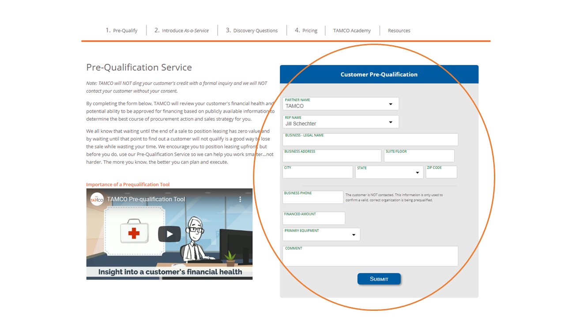Viewport: 565px width, 317px height.
Task: Expand the Partner Name dropdown
Action: click(341, 104)
